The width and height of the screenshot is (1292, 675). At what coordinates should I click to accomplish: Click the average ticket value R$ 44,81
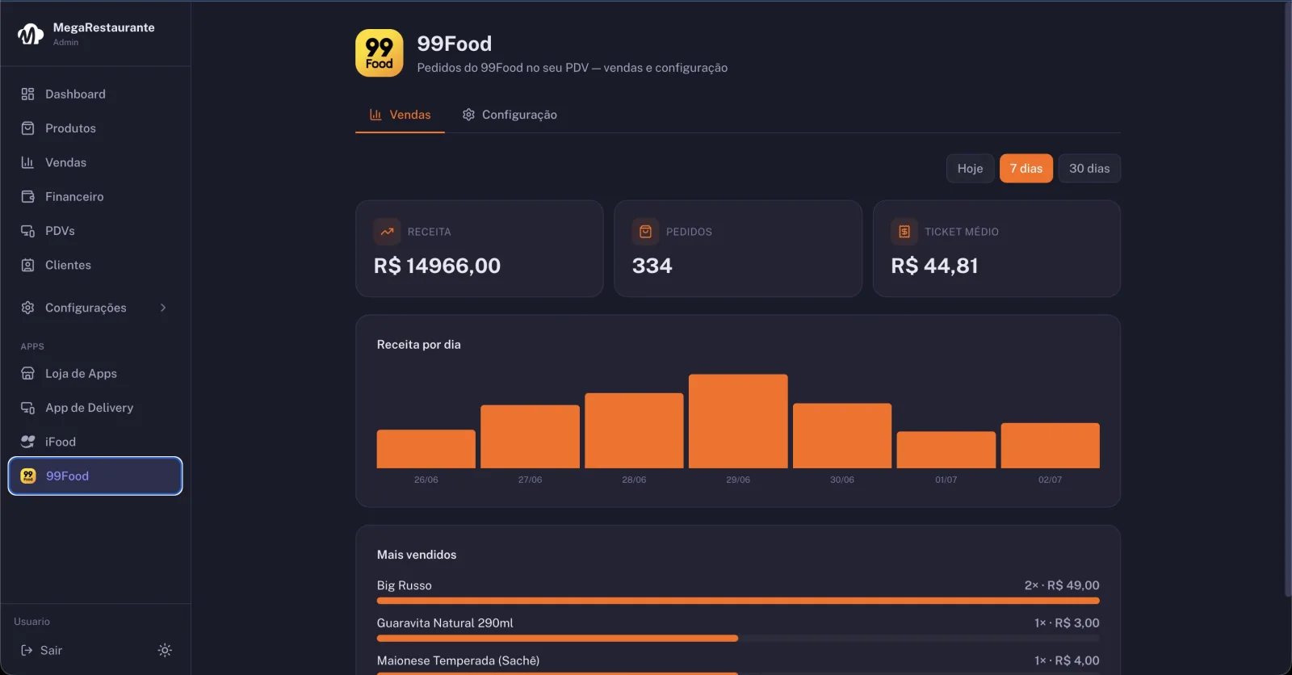(x=934, y=266)
